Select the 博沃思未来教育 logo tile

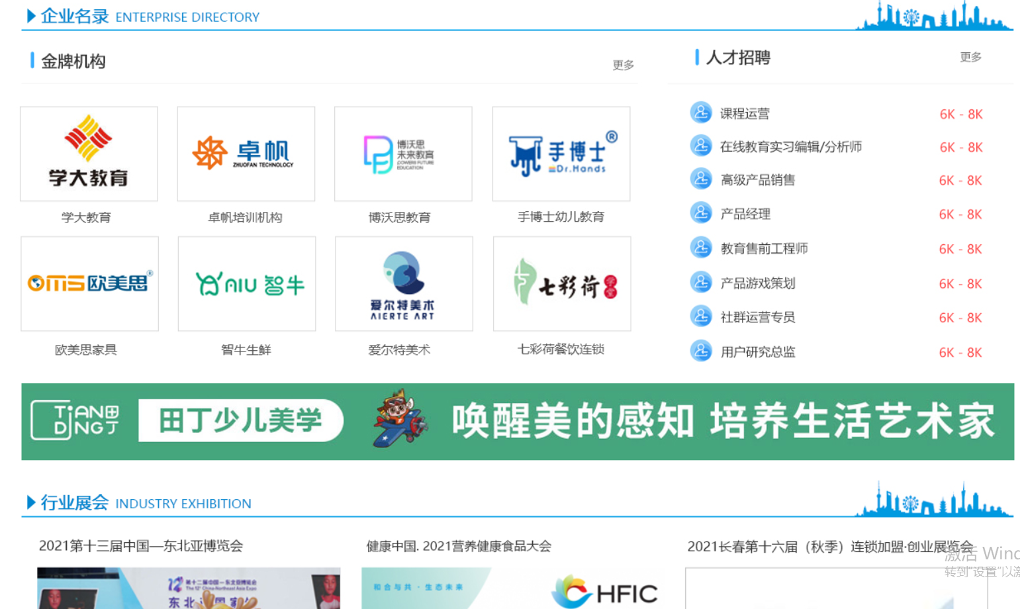(403, 154)
